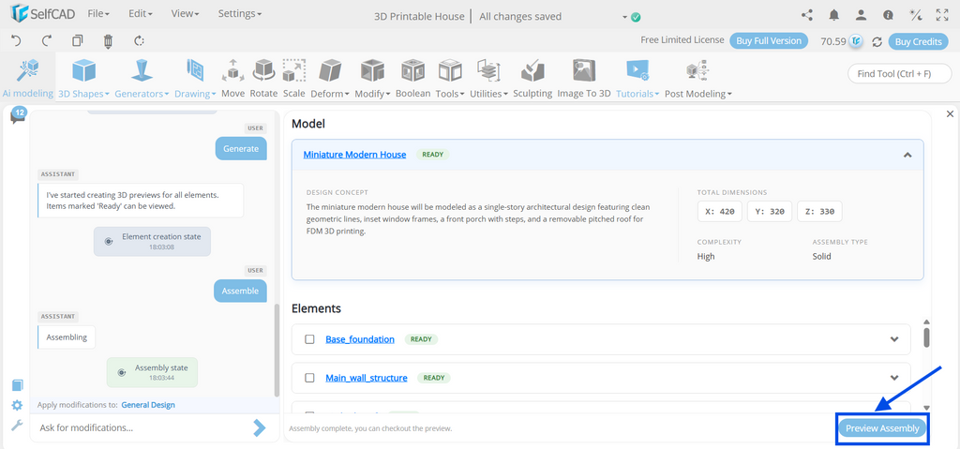
Task: Open the AI modeling tool
Action: (x=27, y=78)
